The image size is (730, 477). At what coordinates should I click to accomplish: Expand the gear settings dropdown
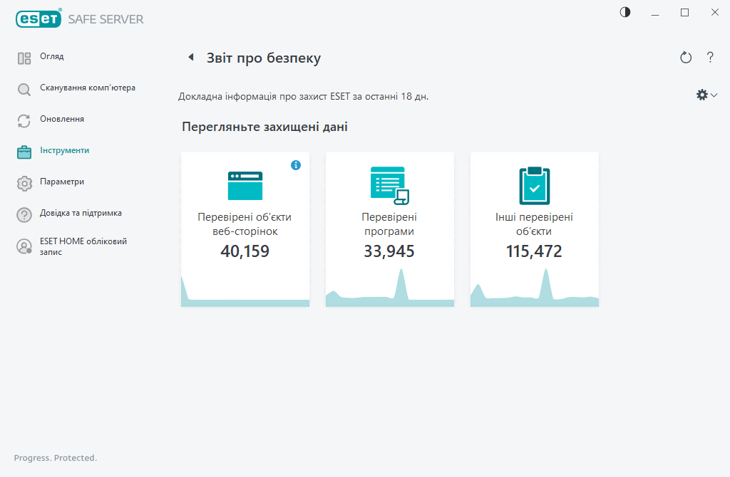click(x=706, y=95)
